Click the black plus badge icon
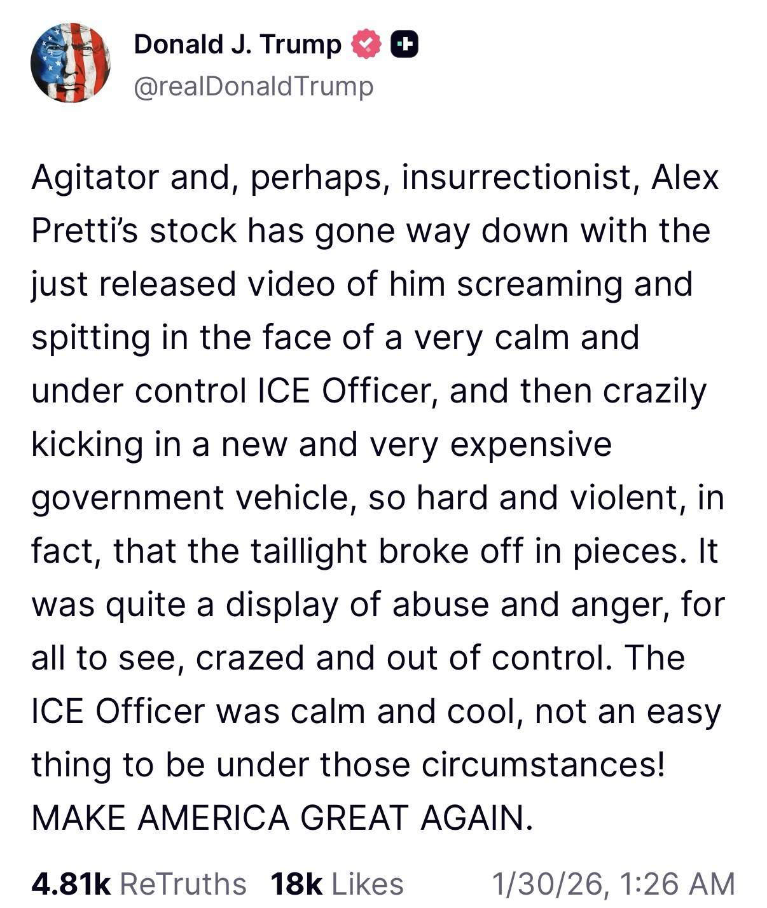 [404, 45]
